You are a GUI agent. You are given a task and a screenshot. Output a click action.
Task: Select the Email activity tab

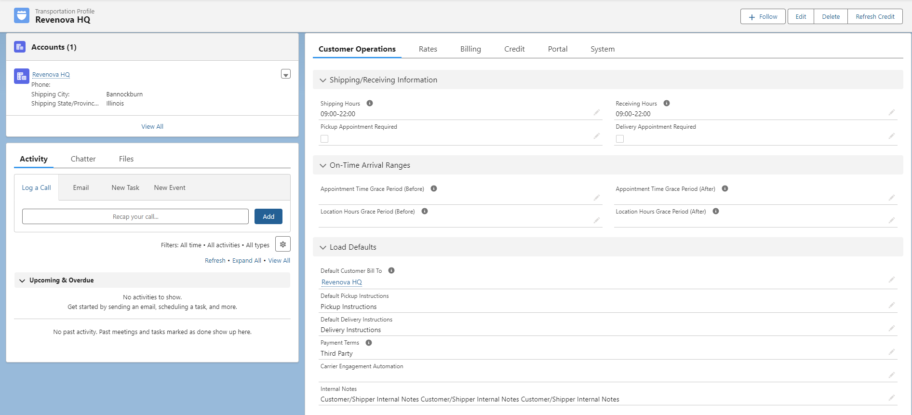coord(81,187)
